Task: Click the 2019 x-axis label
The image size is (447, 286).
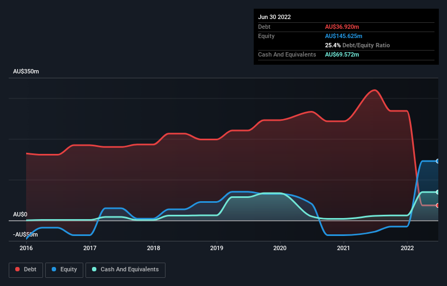Action: pos(217,248)
